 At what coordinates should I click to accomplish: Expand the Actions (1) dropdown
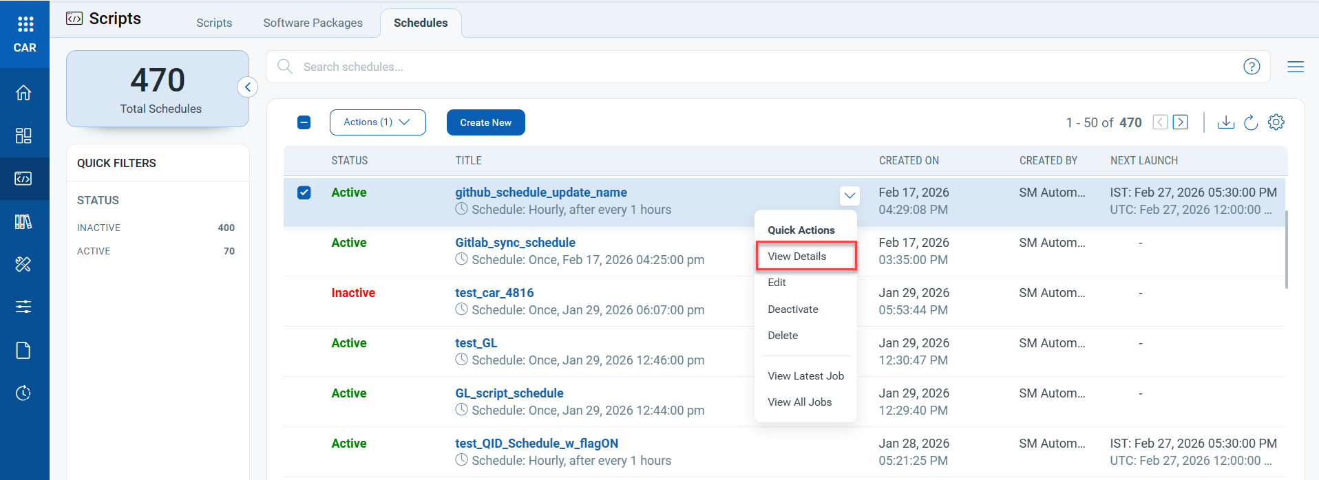[377, 122]
